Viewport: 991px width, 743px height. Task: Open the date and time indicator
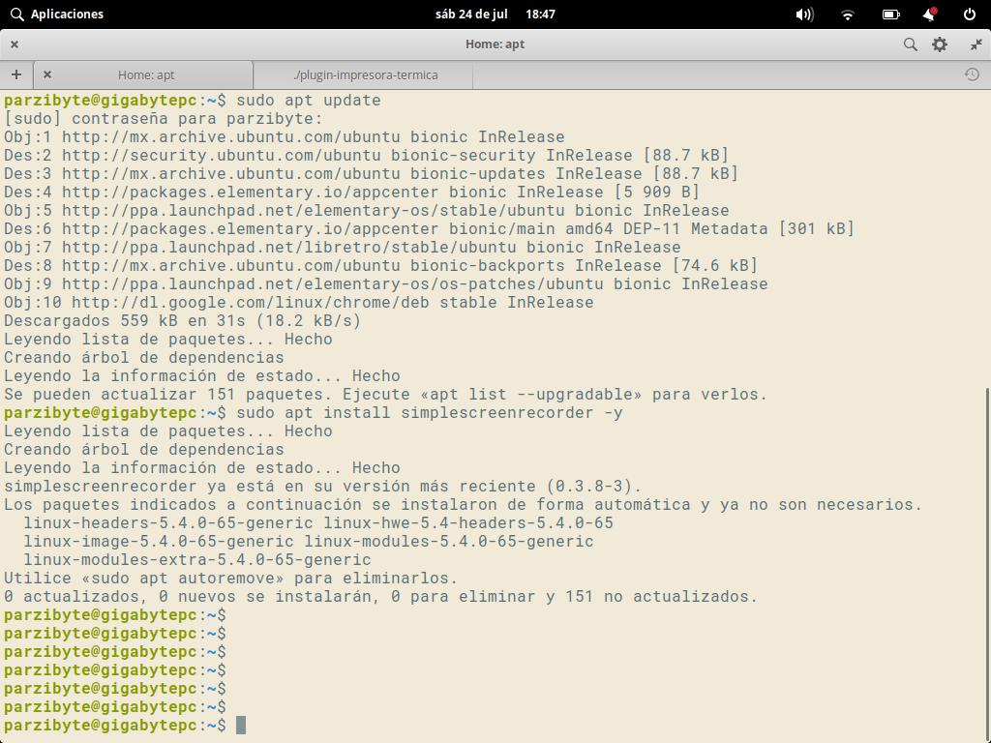(x=495, y=14)
